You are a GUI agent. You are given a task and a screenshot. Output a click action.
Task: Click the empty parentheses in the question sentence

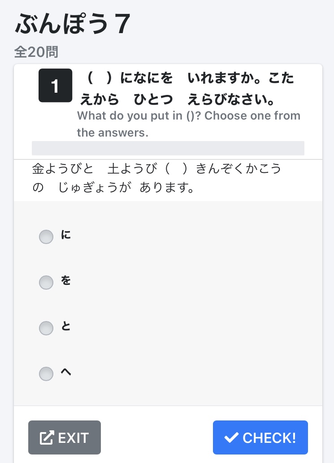[176, 169]
